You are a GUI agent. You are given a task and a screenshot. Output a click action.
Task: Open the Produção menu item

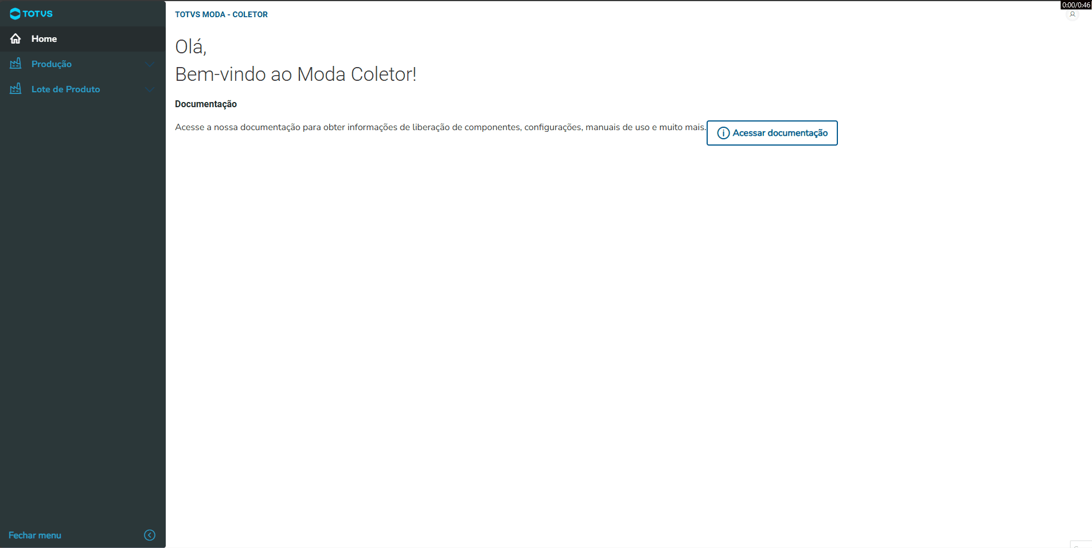(83, 64)
